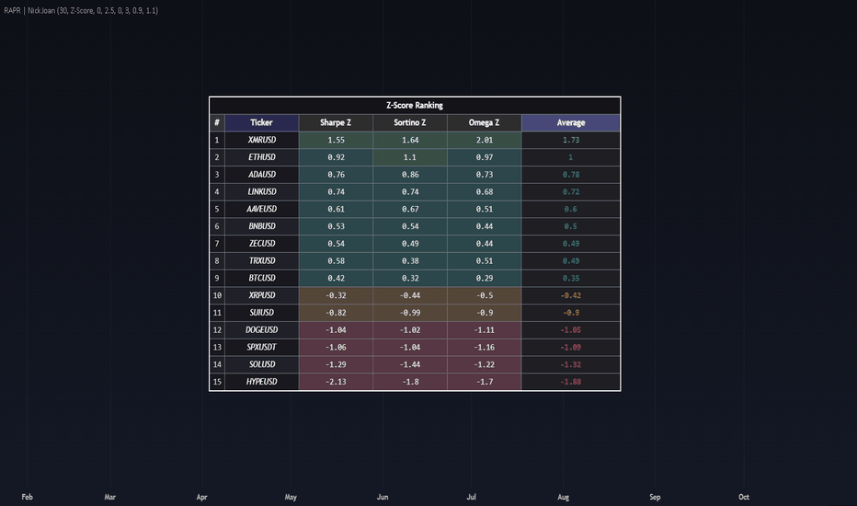Click the Sharpe Z column header
Viewport: 857px width, 506px height.
pos(336,122)
